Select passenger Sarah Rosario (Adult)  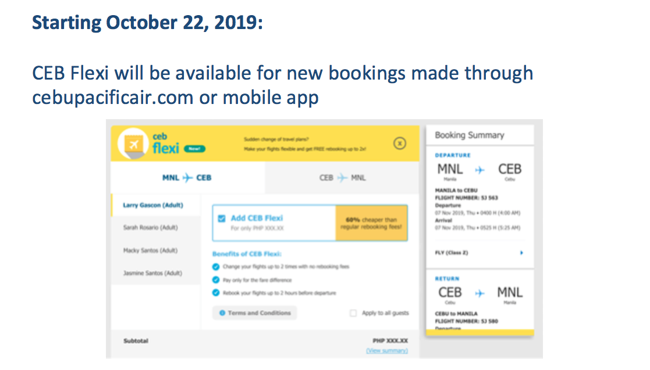(x=150, y=228)
